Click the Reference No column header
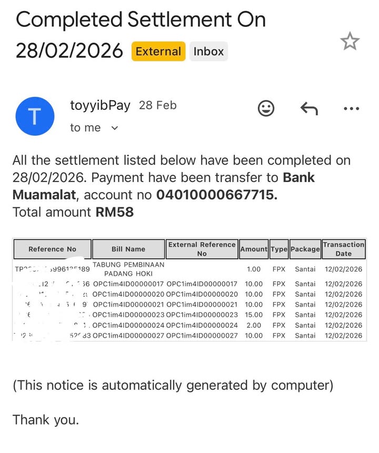The image size is (379, 453). (52, 249)
